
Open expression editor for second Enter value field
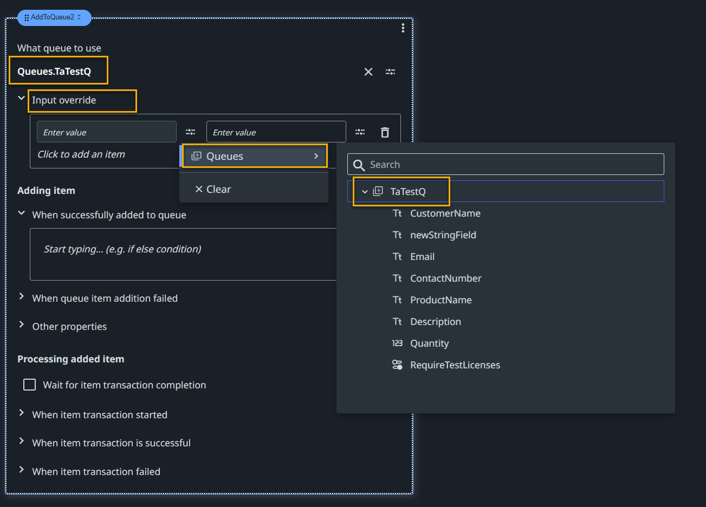point(360,132)
